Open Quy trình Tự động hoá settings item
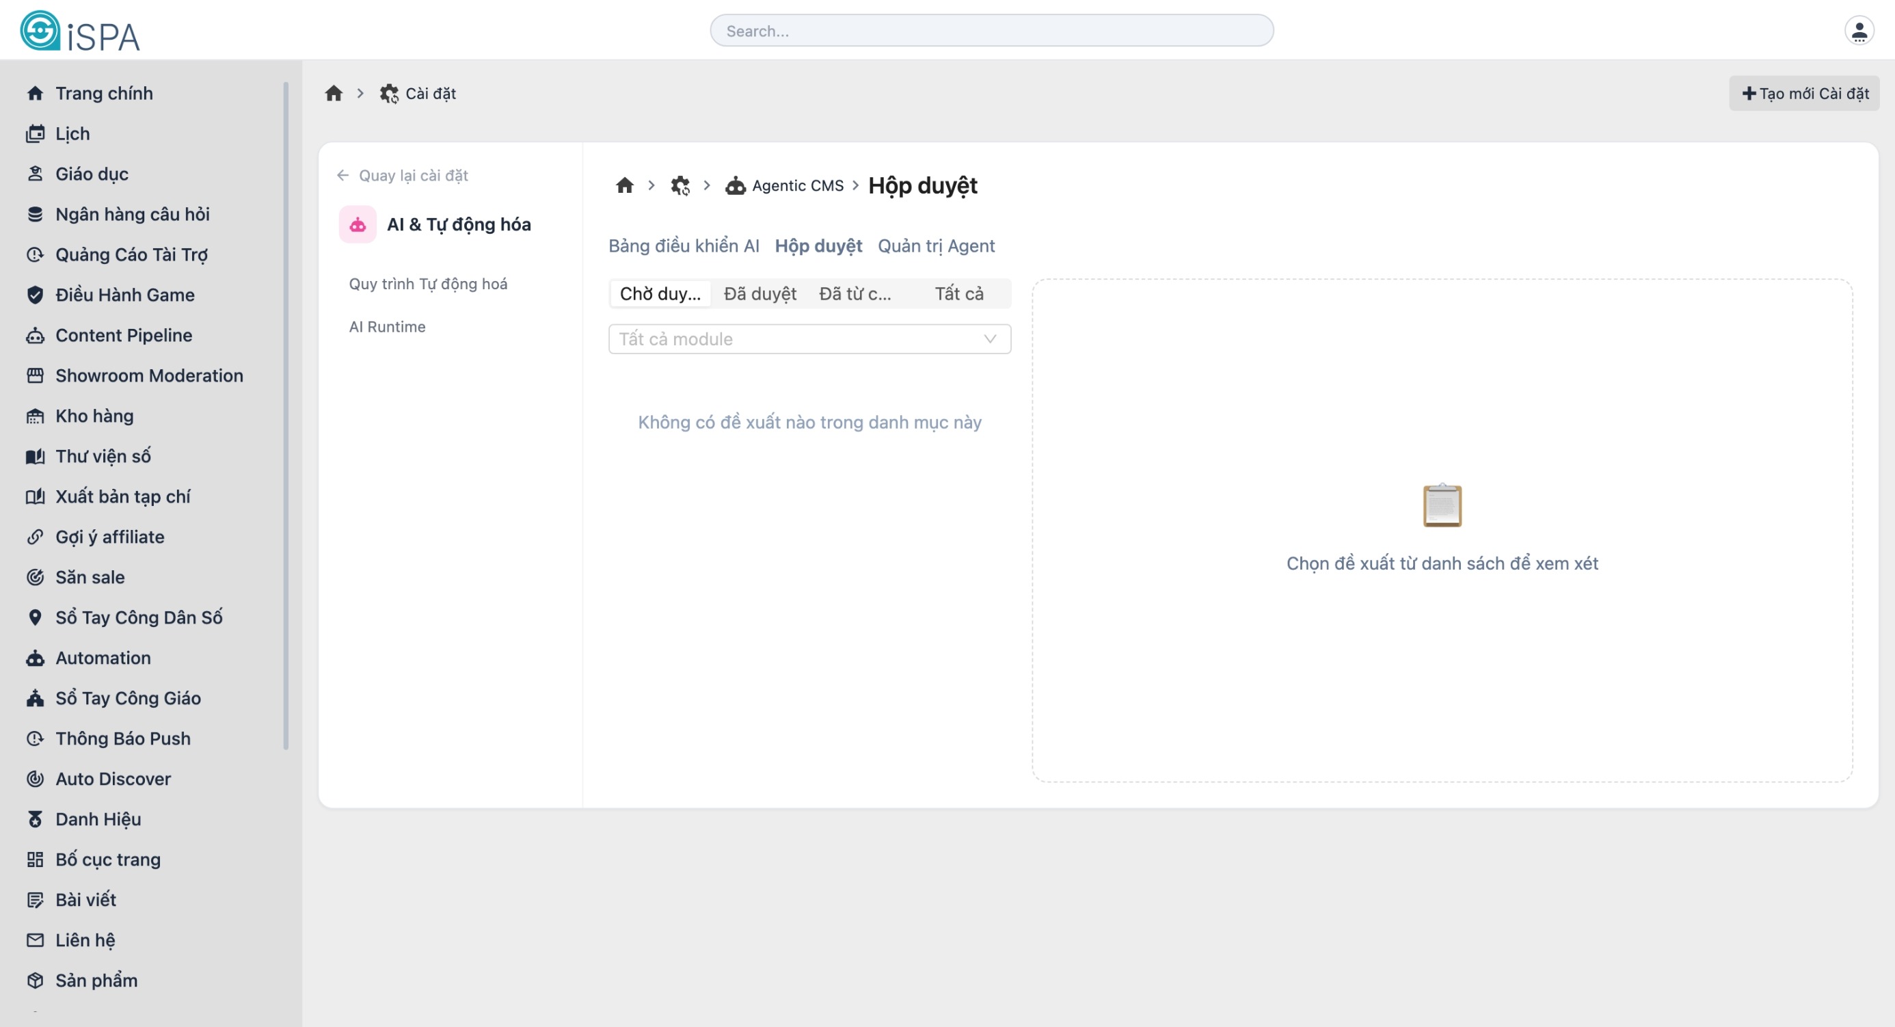The width and height of the screenshot is (1895, 1027). (x=428, y=284)
